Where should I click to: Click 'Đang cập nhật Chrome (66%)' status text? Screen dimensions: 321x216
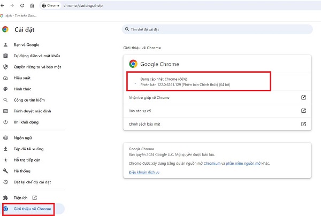click(164, 79)
